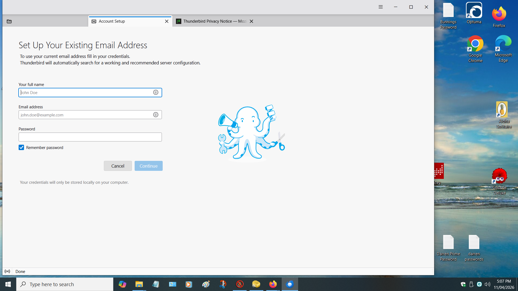
Task: Switch to Thunderbird Privacy Notice tab
Action: [212, 21]
